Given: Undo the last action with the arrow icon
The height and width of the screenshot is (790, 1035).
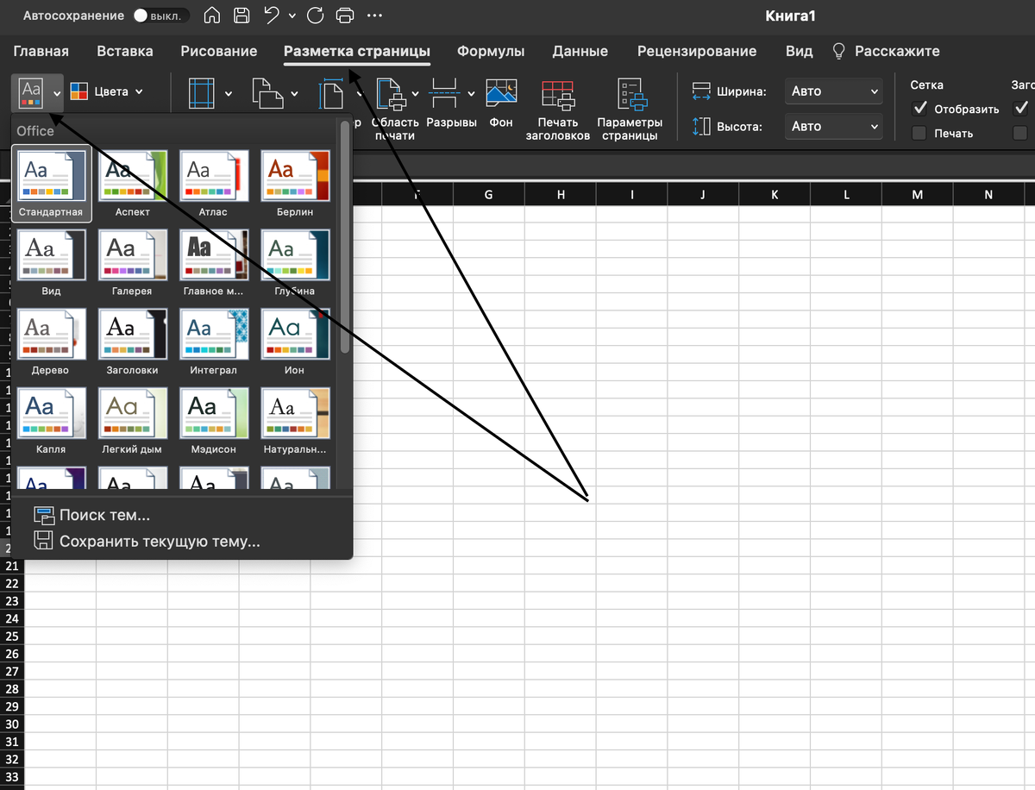Looking at the screenshot, I should tap(272, 16).
